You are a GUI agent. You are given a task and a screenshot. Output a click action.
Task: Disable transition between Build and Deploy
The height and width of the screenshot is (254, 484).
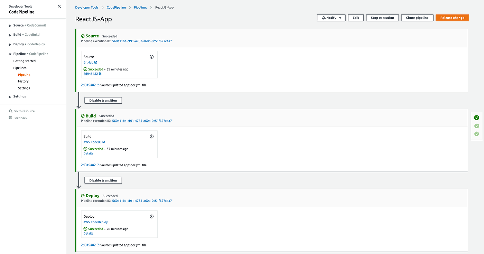pyautogui.click(x=103, y=180)
